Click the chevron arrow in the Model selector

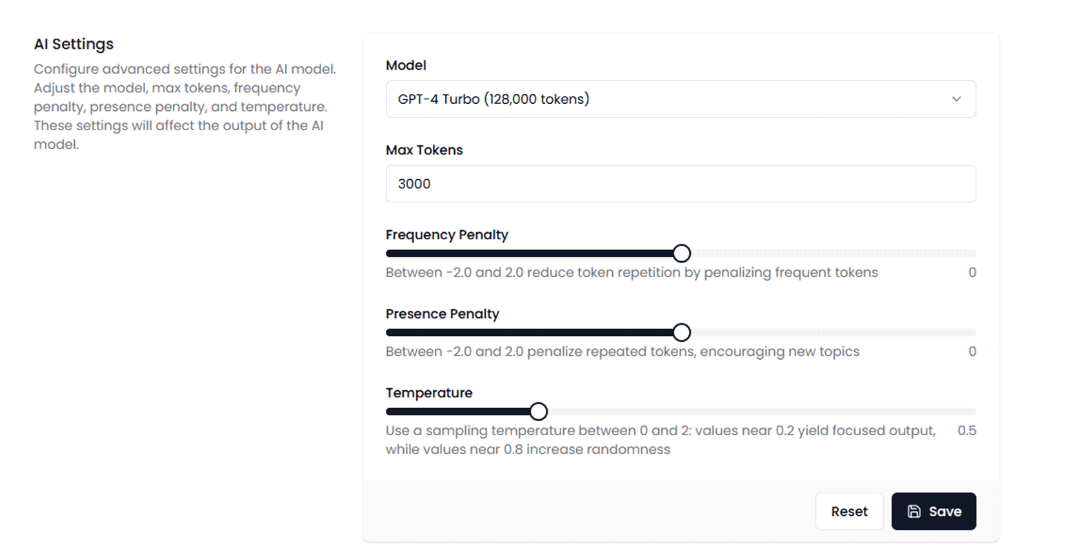[956, 99]
